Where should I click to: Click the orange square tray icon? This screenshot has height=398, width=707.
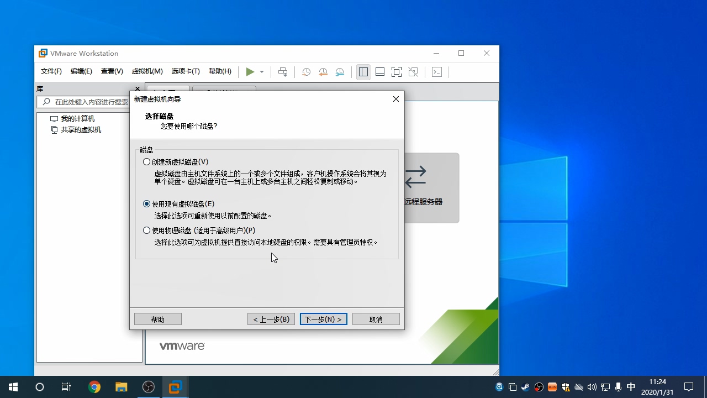click(x=552, y=387)
